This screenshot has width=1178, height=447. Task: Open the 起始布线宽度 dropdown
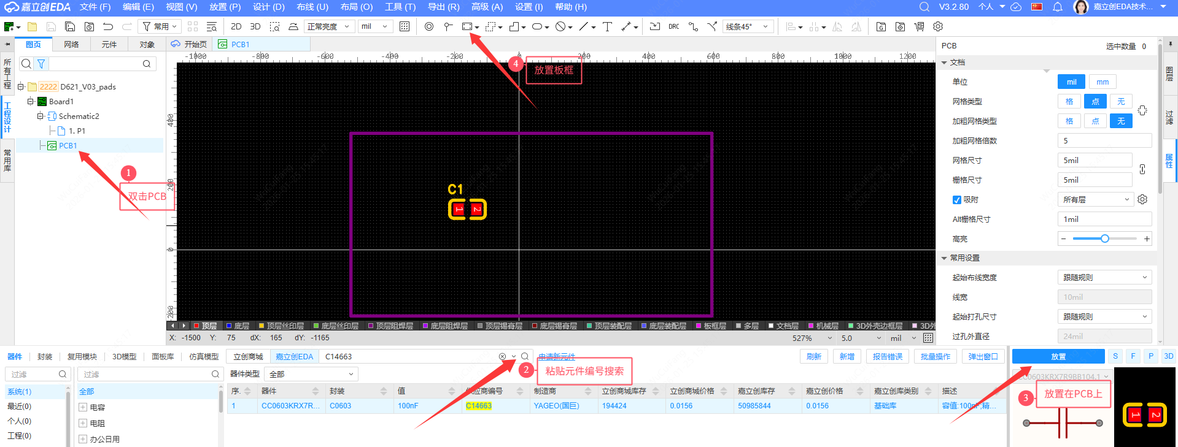pyautogui.click(x=1104, y=277)
